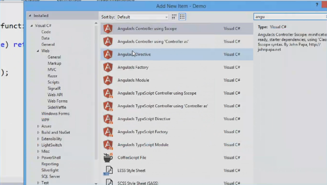Click the AngularJs Controller 'Controller as' icon
327x185 pixels.
pyautogui.click(x=108, y=41)
